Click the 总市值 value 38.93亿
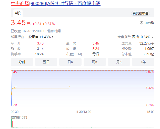 tap(149, 54)
